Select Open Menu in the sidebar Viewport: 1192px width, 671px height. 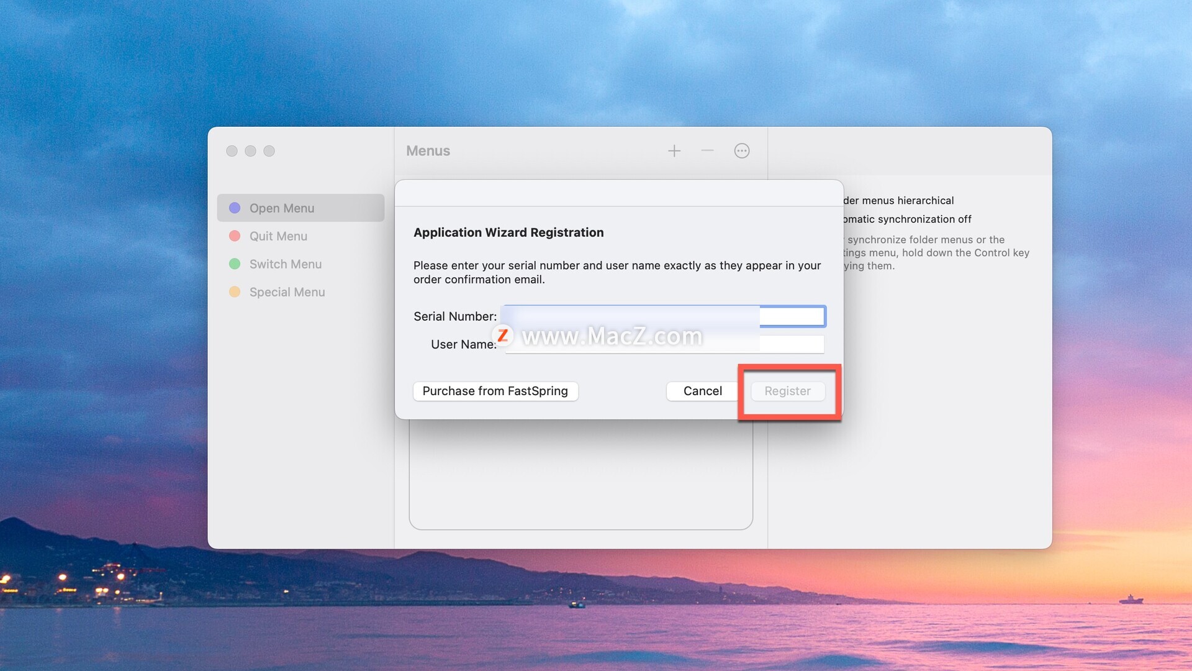click(282, 208)
